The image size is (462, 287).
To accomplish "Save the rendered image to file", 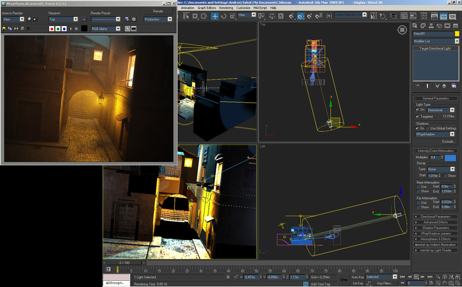I will click(4, 28).
